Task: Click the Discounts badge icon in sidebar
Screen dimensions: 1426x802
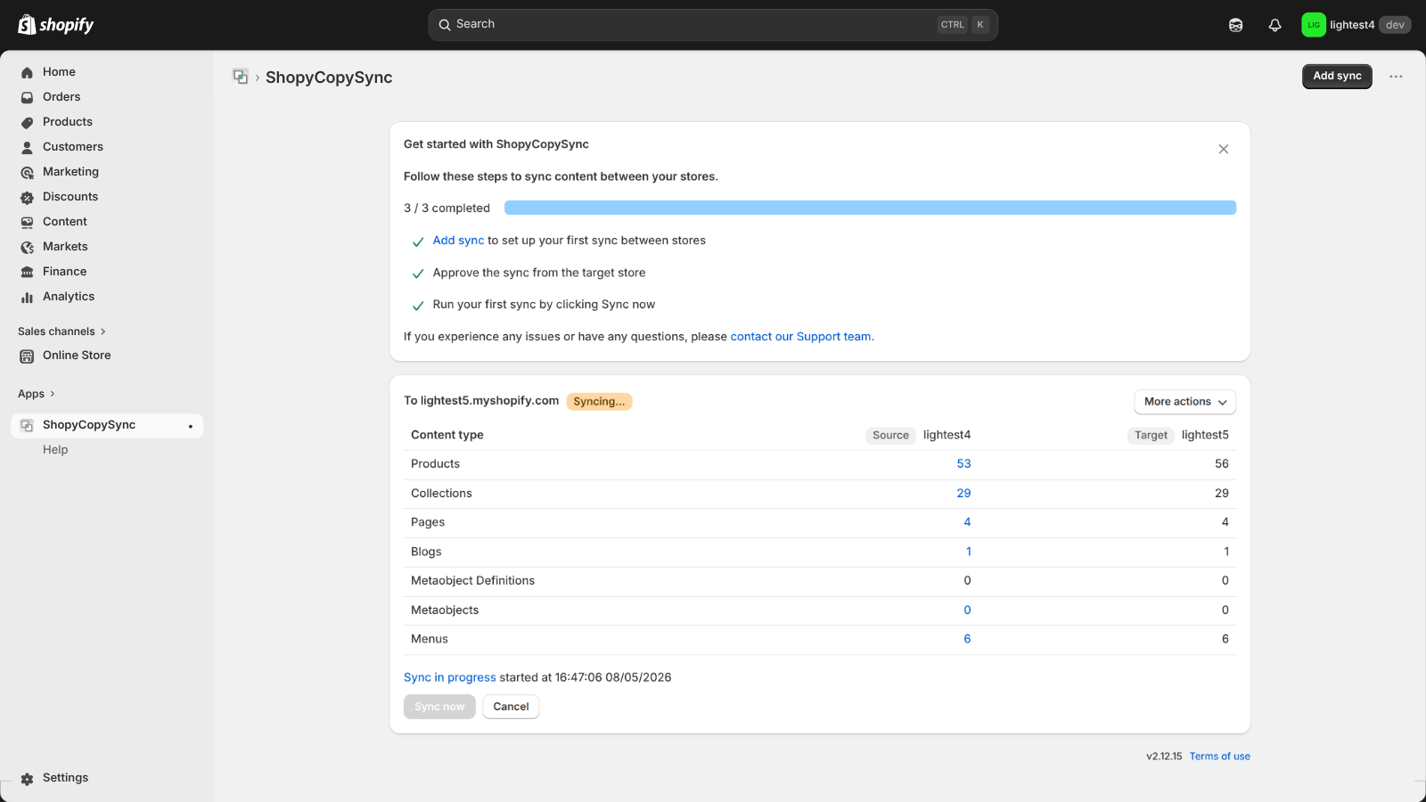Action: pos(28,197)
